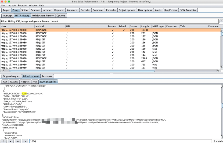
Task: Sort by the URL column header
Action: [86, 26]
